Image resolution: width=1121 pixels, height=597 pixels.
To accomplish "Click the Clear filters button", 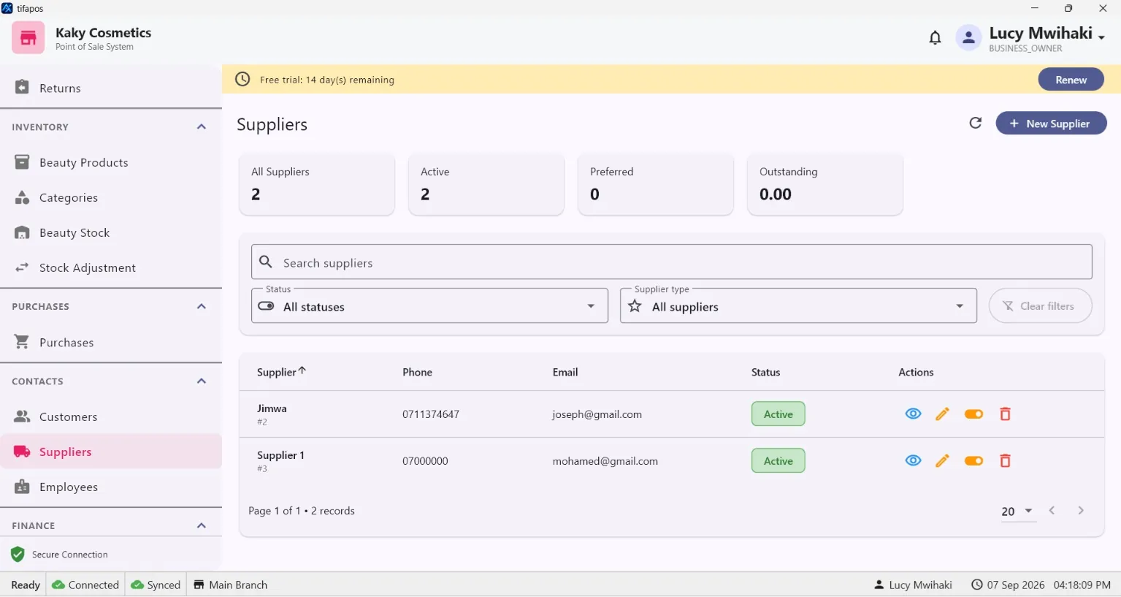I will (x=1040, y=306).
